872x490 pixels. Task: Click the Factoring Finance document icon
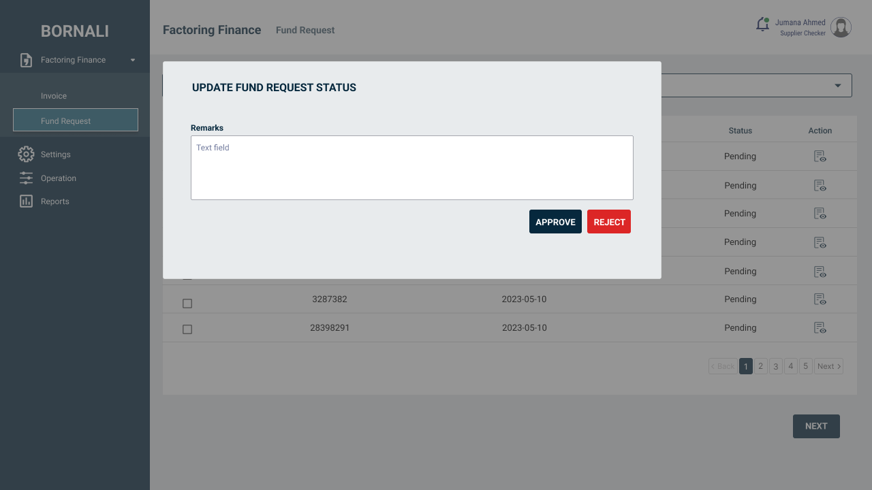(x=26, y=60)
